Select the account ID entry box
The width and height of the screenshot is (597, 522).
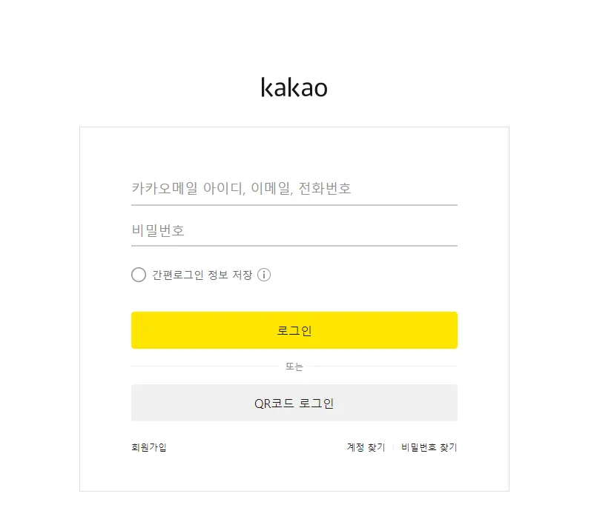coord(294,188)
